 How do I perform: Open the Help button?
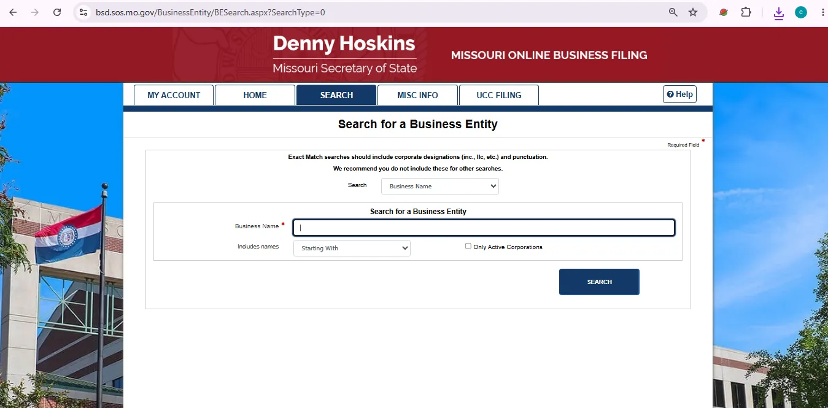click(x=679, y=94)
